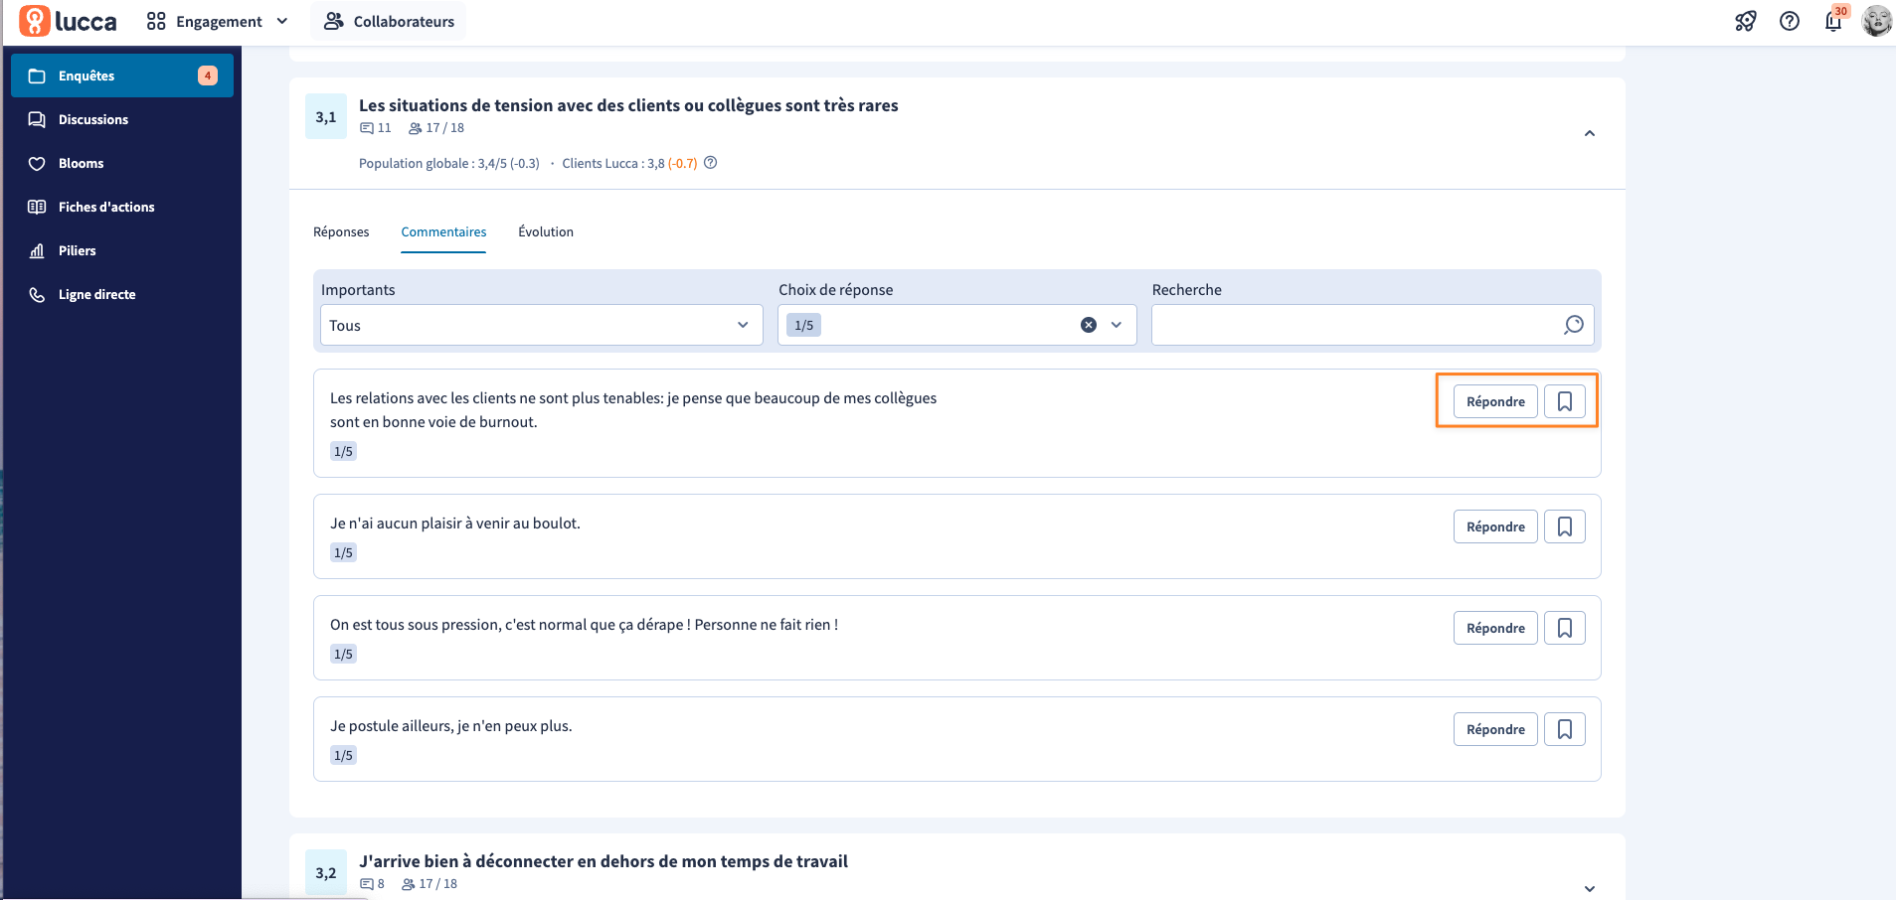Open notifications bell with 30 badge
1896x900 pixels.
[1834, 20]
